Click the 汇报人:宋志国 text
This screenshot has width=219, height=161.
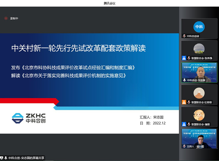(x=151, y=117)
